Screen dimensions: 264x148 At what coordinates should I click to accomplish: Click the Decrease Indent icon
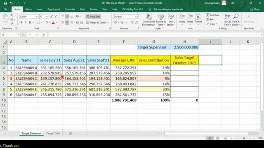click(77, 23)
